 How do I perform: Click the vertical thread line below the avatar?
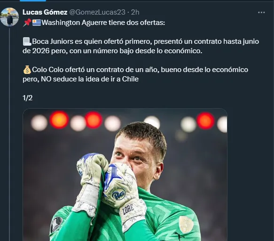[x=9, y=134]
